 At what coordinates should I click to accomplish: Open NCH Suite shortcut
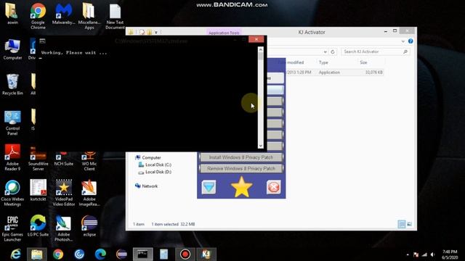(63, 159)
